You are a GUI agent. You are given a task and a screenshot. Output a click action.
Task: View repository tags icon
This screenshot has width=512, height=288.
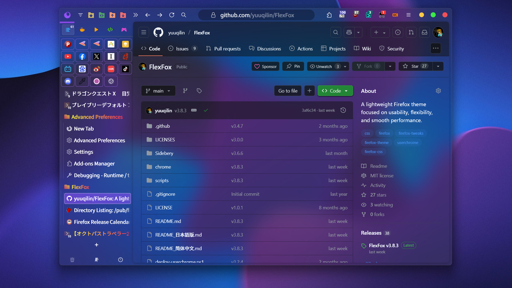(199, 91)
